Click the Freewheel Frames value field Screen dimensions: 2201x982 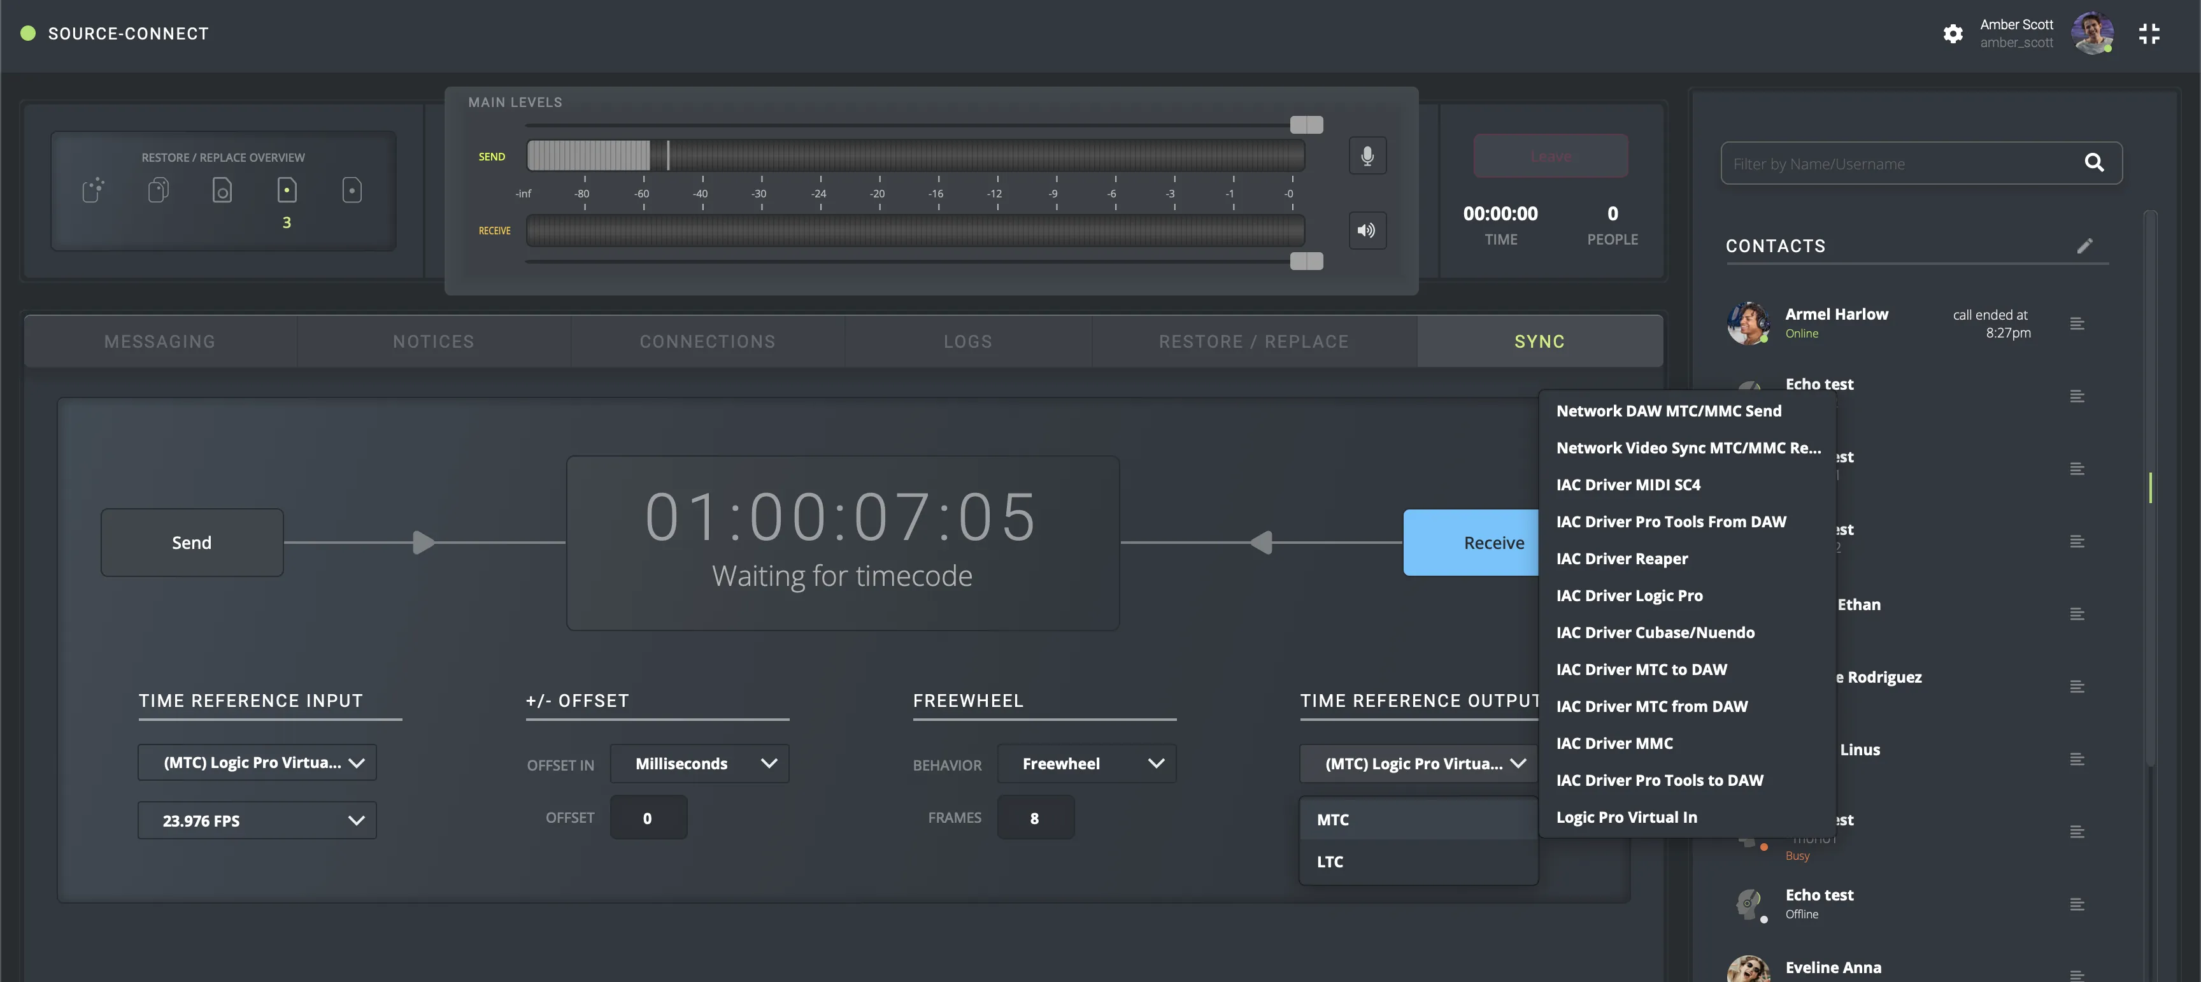[x=1036, y=818]
